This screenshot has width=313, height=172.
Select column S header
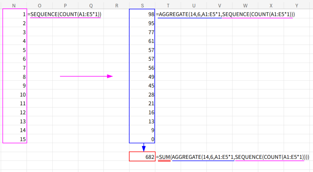tap(142, 5)
